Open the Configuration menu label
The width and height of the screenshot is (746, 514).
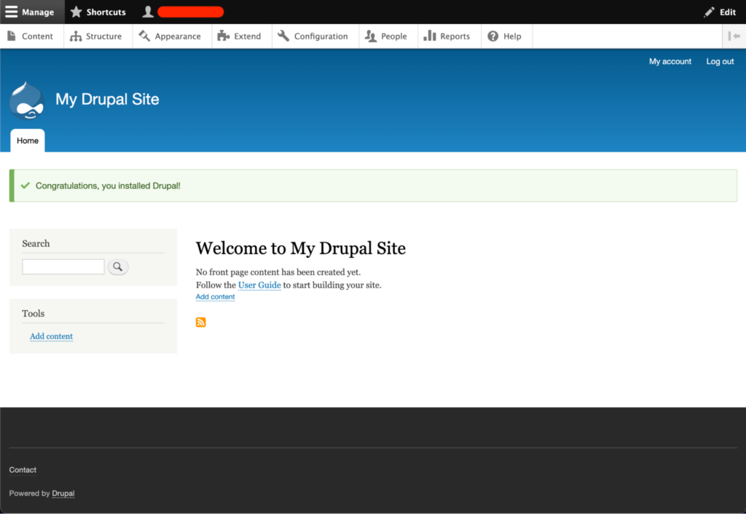tap(321, 36)
